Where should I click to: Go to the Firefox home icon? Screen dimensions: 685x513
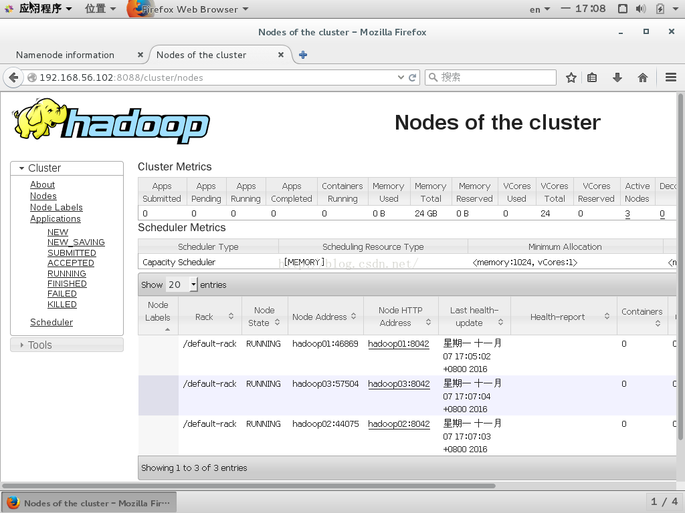(643, 77)
